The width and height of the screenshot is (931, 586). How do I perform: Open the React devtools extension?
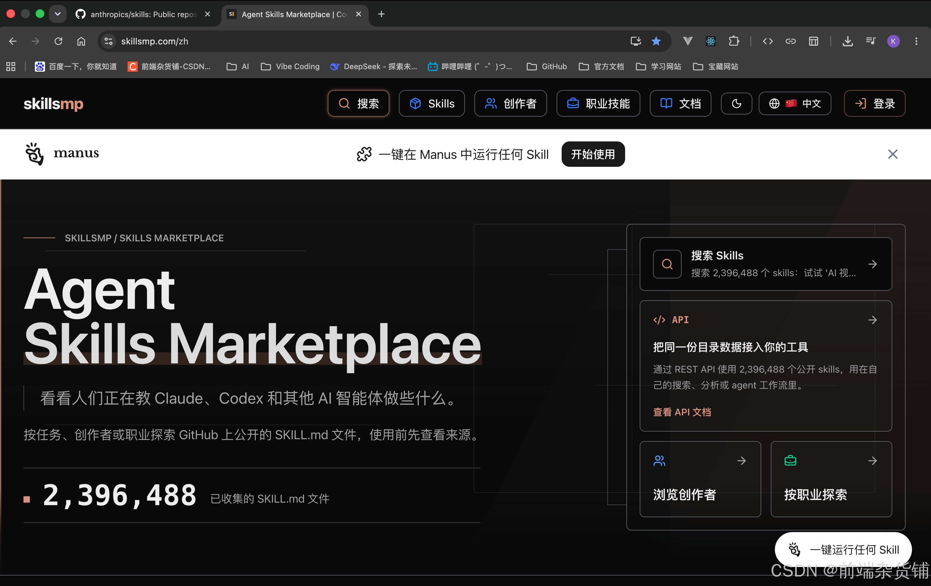(710, 41)
